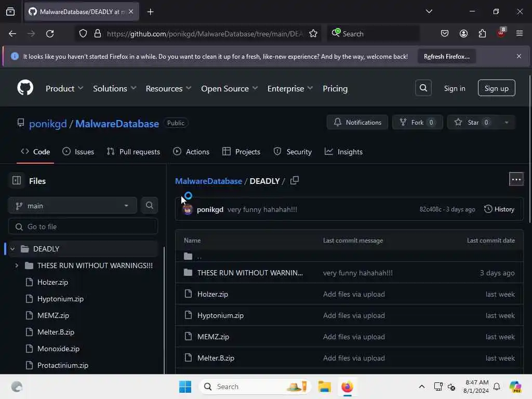The height and width of the screenshot is (399, 532).
Task: Dismiss the Firefox refresh notification bar
Action: (x=519, y=56)
